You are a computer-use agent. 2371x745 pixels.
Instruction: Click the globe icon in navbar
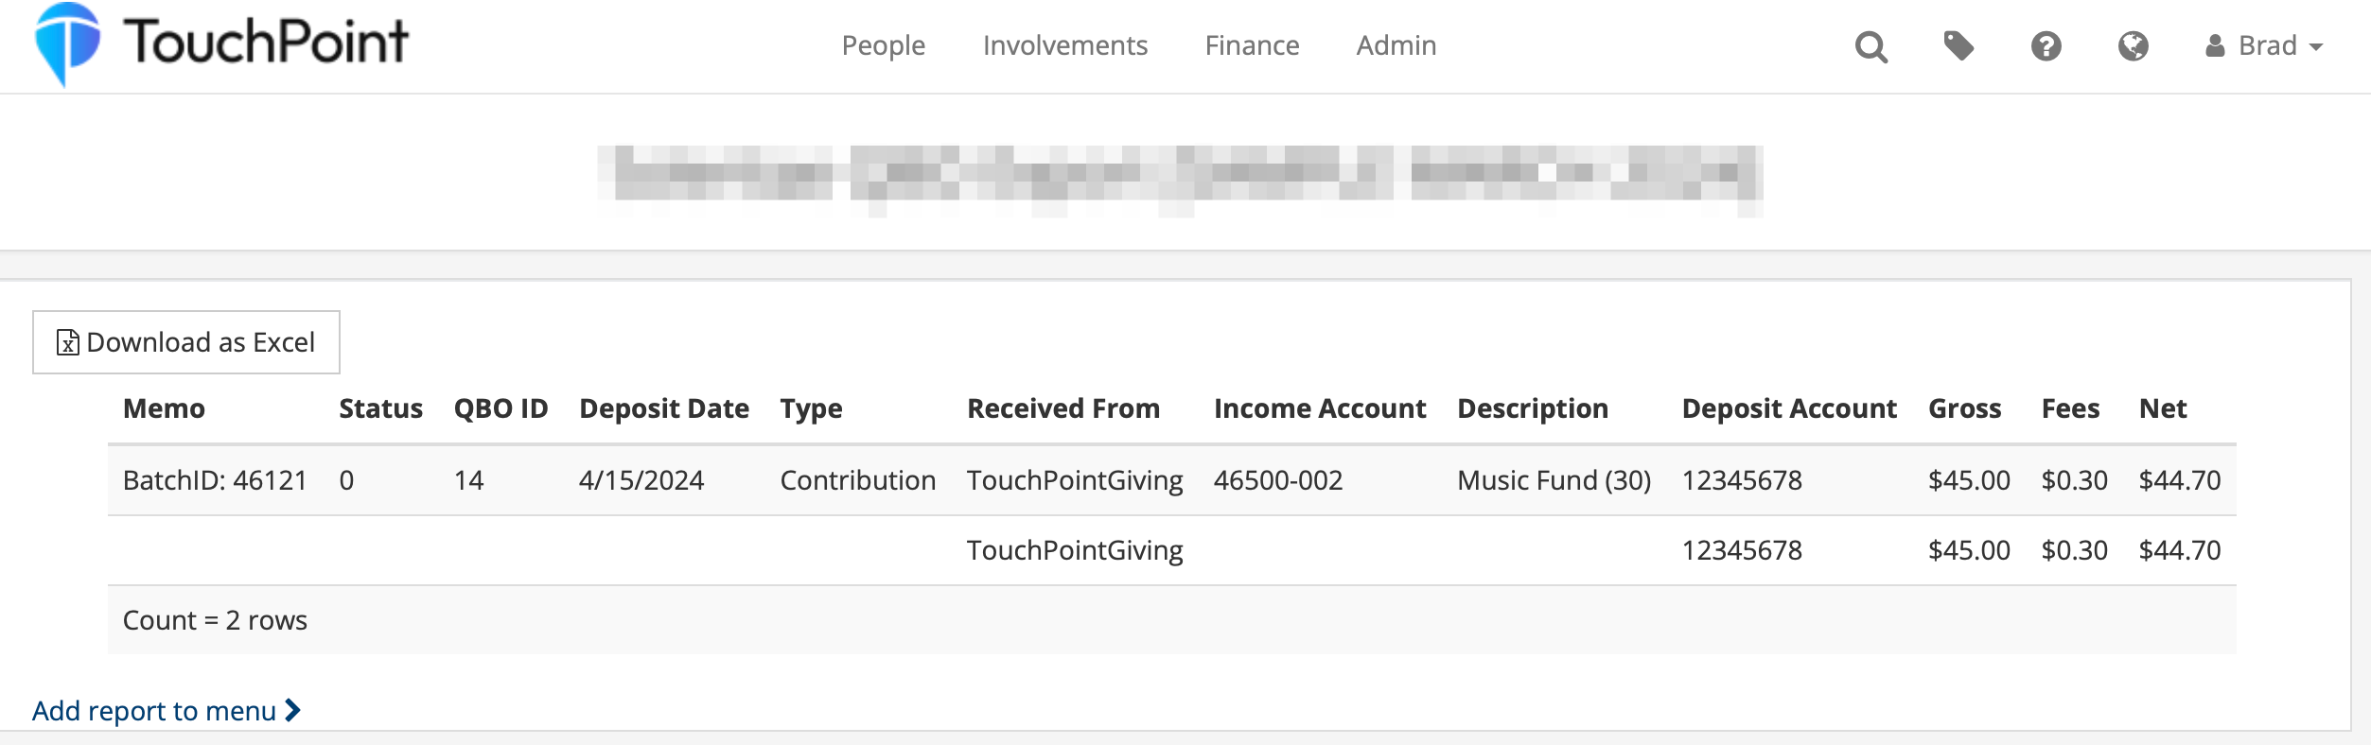[x=2133, y=45]
